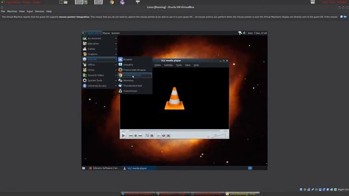Mute VLC using the speaker icon
This screenshot has height=196, width=349.
[208, 137]
